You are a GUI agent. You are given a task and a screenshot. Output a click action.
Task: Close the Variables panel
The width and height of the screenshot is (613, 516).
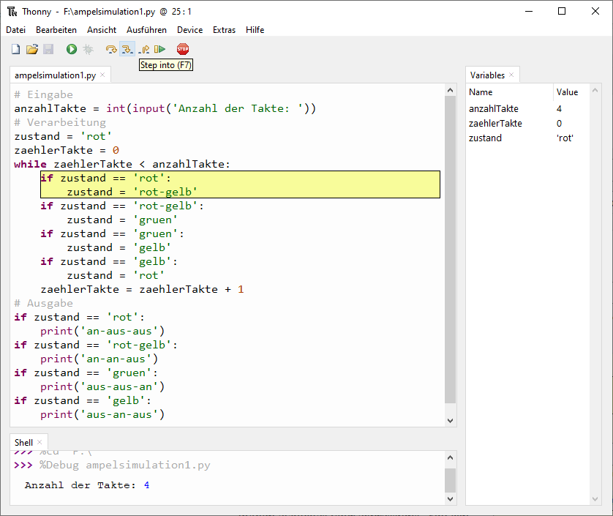(513, 75)
